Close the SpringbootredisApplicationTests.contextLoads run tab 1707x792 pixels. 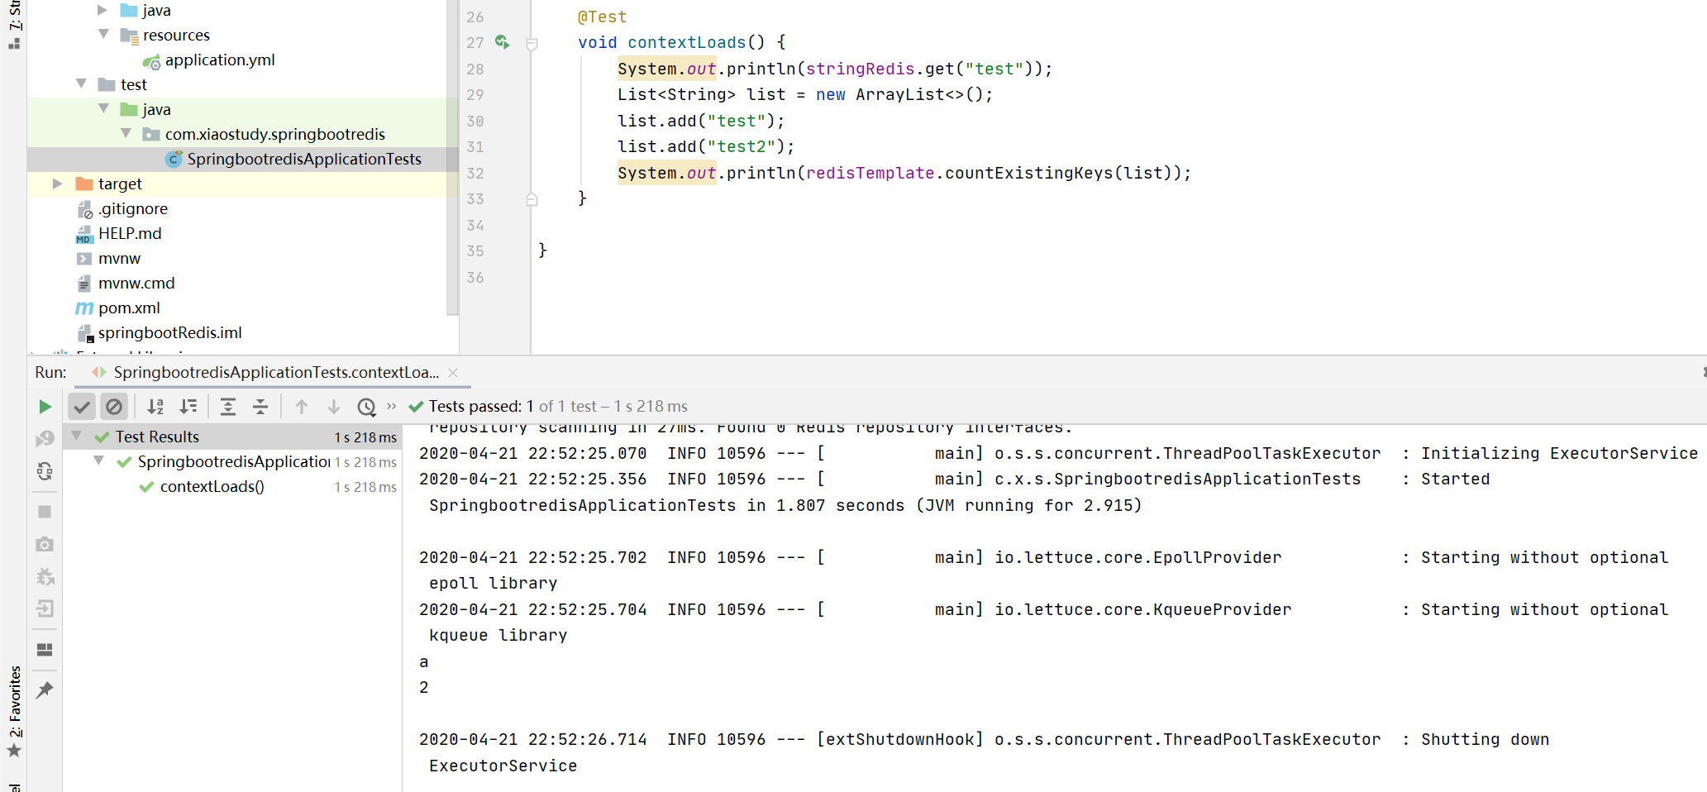point(453,373)
